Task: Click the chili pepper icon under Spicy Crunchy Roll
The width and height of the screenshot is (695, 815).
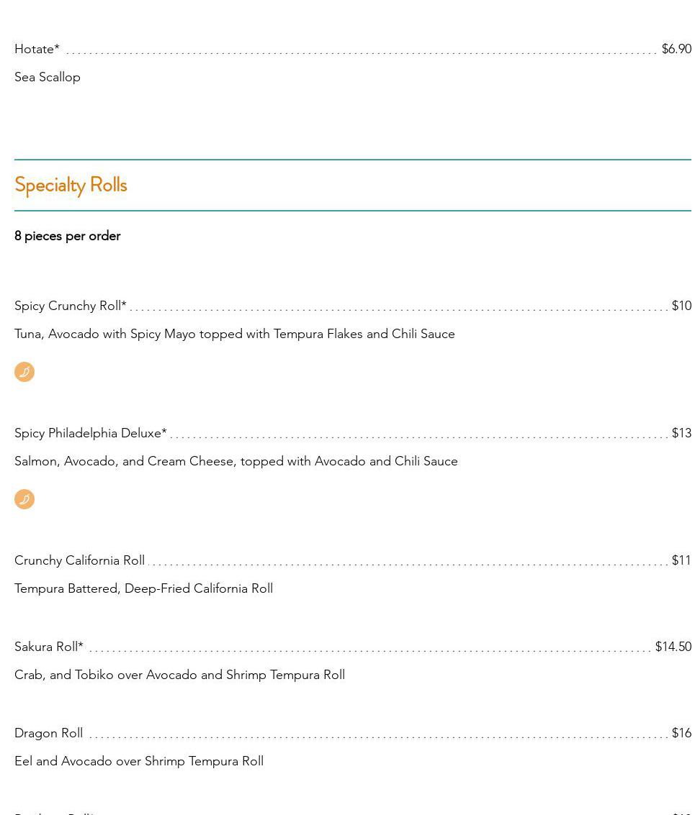Action: pyautogui.click(x=24, y=372)
